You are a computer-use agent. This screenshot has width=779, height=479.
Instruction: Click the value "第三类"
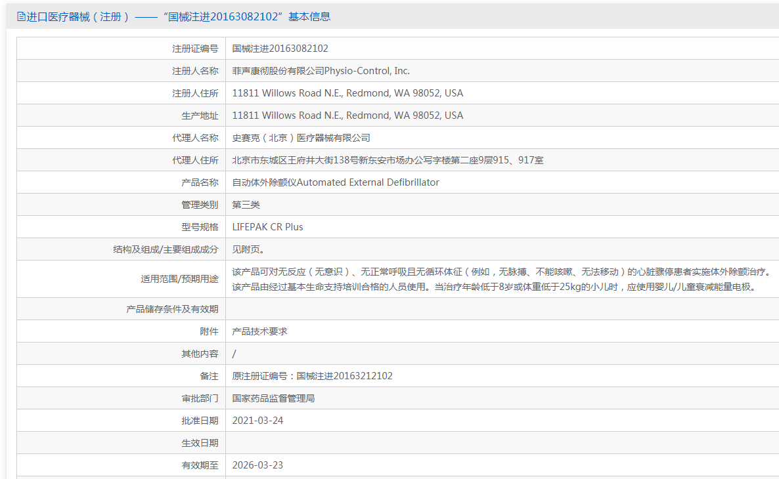coord(246,205)
